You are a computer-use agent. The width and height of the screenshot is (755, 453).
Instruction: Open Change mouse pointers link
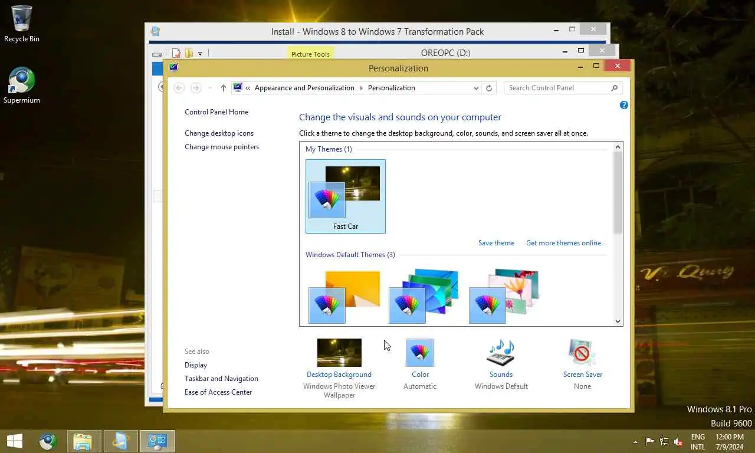[x=222, y=147]
